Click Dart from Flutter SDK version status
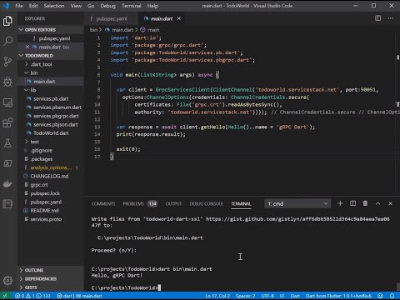The image size is (400, 300). tap(338, 296)
